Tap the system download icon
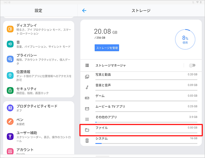The image size is (205, 158). (87, 141)
